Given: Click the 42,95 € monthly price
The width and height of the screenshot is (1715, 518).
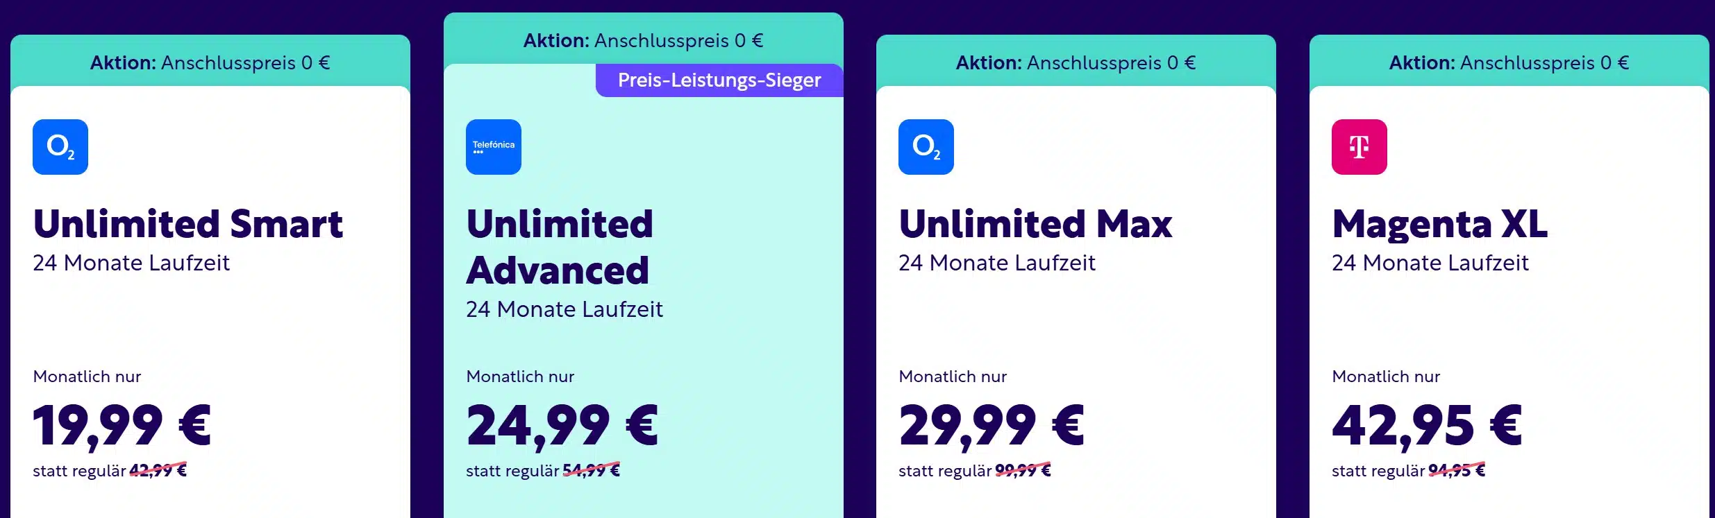Looking at the screenshot, I should click(x=1426, y=425).
